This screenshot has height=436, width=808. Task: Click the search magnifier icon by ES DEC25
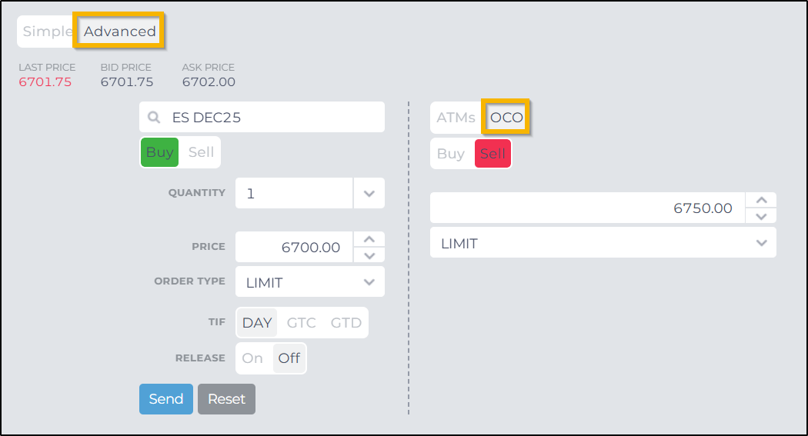click(x=154, y=118)
